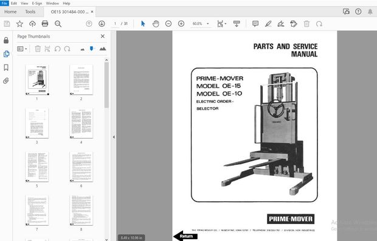This screenshot has width=377, height=241.
Task: Add a sticky note comment
Action: pos(255,24)
